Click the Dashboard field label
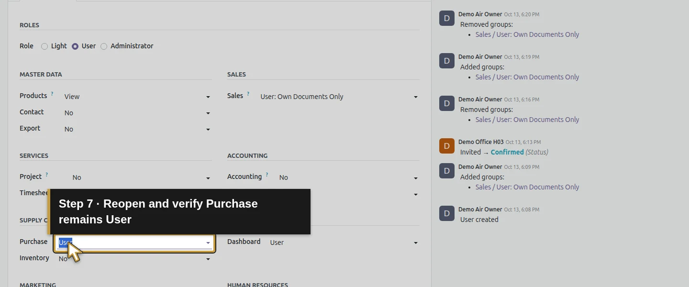The image size is (689, 287). 244,242
